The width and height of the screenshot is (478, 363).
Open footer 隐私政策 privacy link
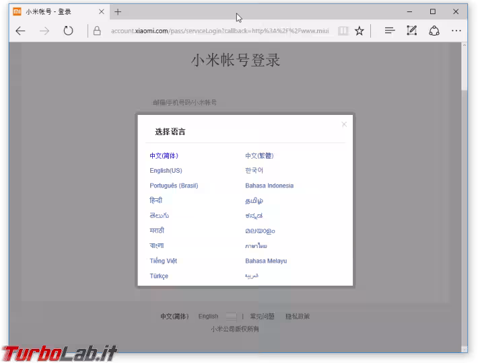(x=298, y=317)
